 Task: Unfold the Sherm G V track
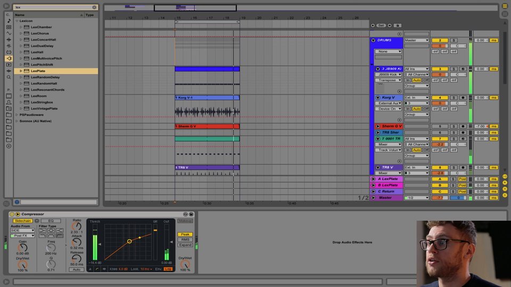(378, 126)
